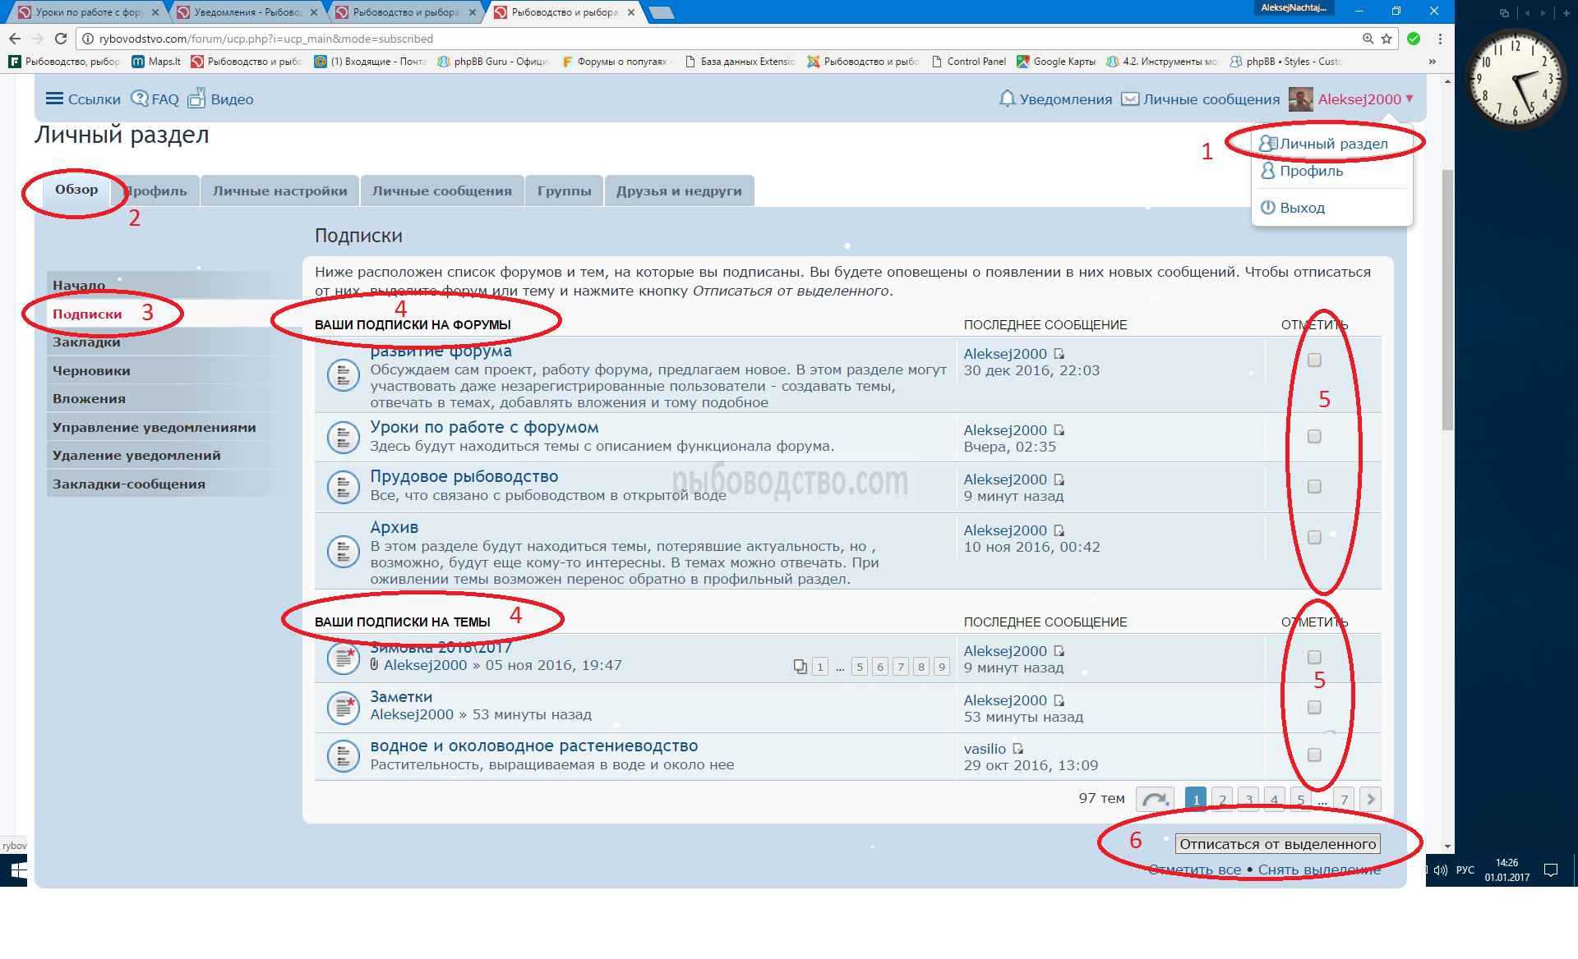The width and height of the screenshot is (1578, 959).
Task: Open the jump-to-page arrow in pagination
Action: click(1155, 799)
